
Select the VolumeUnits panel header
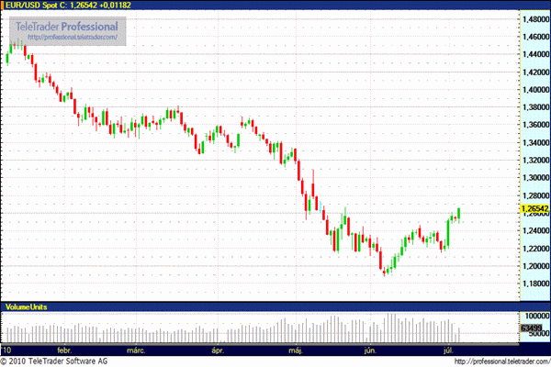tap(28, 304)
